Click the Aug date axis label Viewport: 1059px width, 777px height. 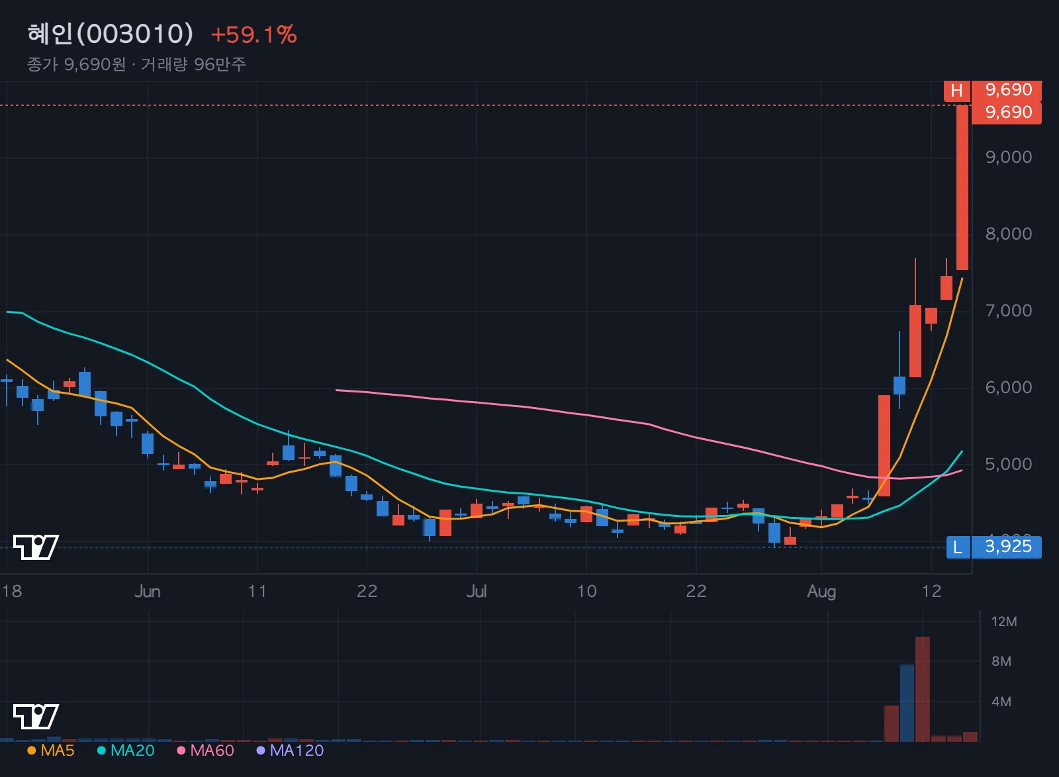click(x=821, y=591)
